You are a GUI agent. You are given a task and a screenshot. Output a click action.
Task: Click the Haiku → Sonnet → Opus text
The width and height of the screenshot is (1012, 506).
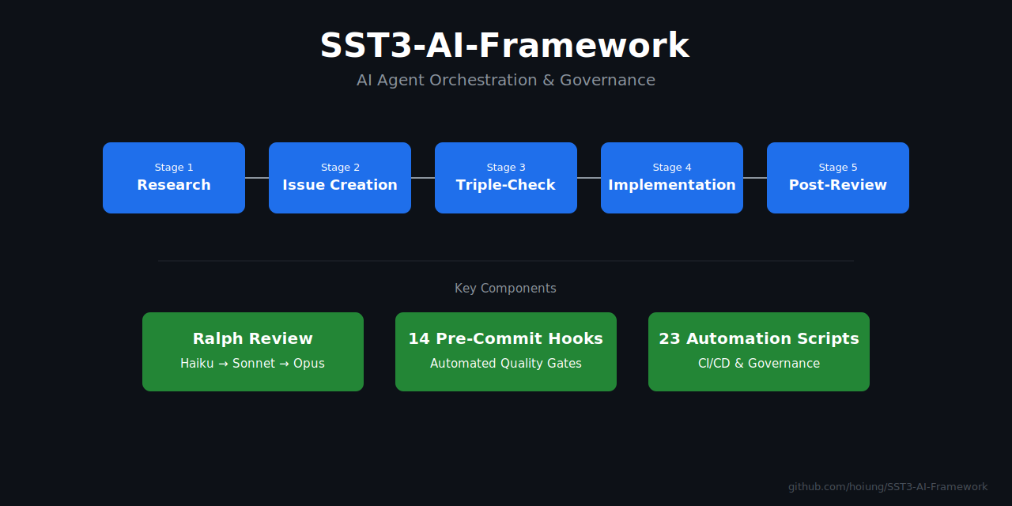point(253,364)
